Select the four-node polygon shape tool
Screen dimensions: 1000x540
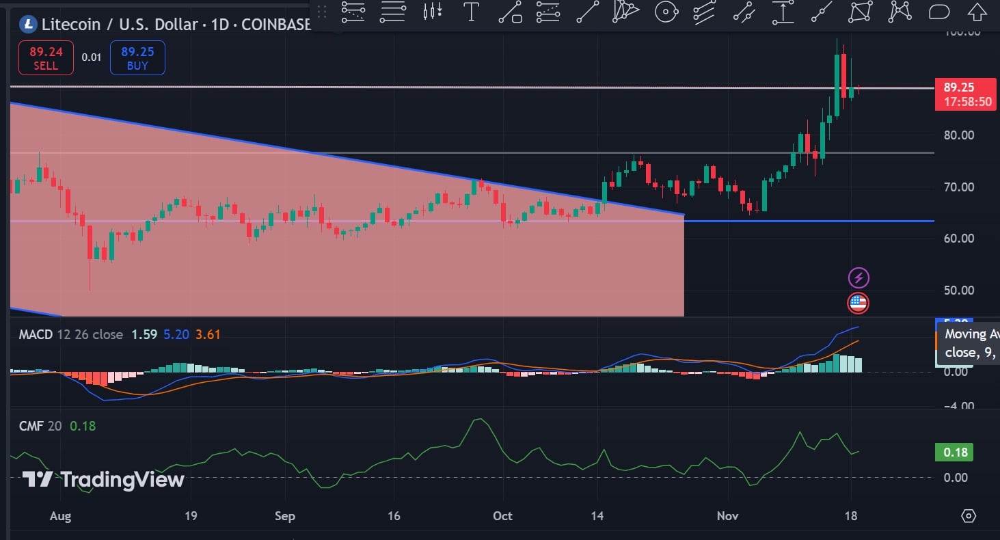861,12
